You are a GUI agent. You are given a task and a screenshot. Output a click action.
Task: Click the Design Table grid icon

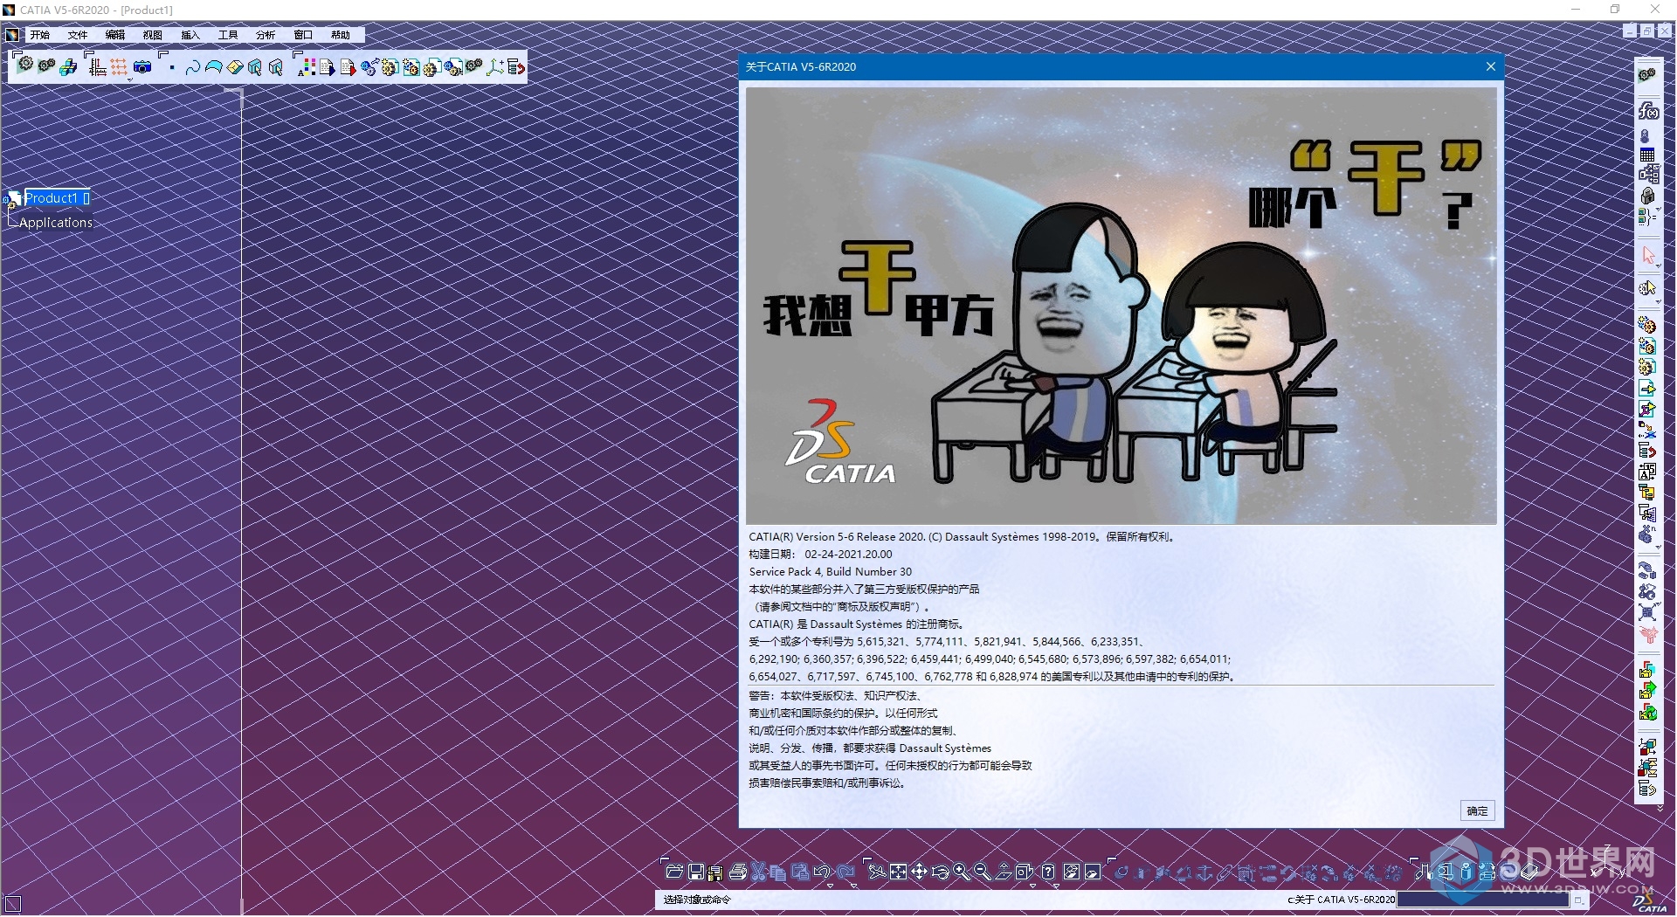point(1647,155)
